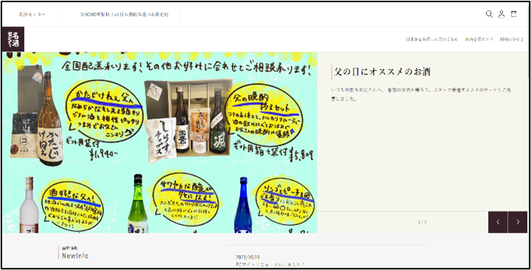Click 名酒センター header link
The width and height of the screenshot is (531, 270).
click(32, 15)
